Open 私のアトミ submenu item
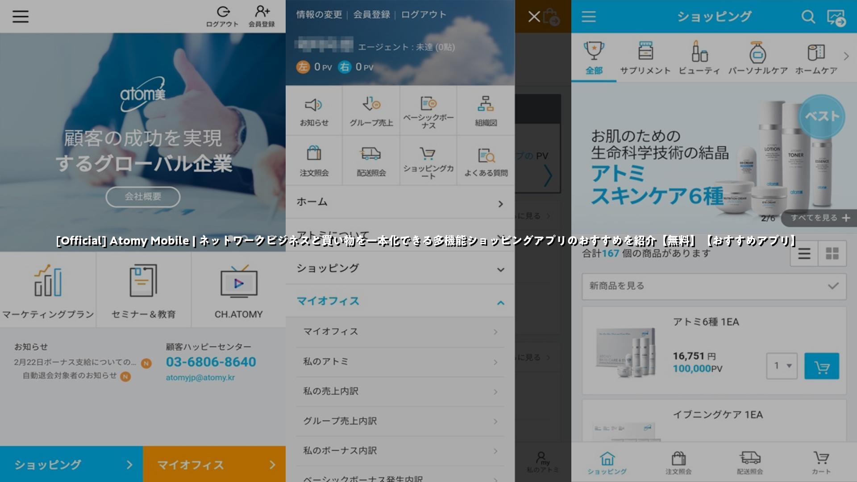The width and height of the screenshot is (857, 482). click(400, 361)
